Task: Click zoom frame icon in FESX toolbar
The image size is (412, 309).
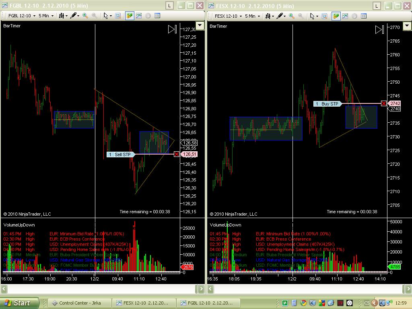Action: 325,16
